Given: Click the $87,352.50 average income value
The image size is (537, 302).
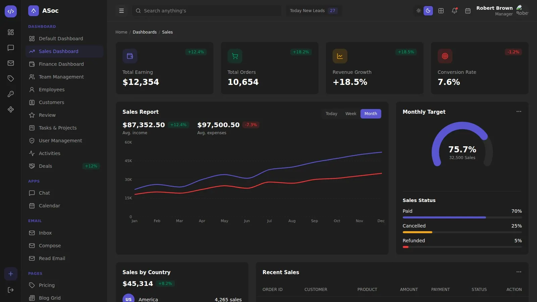Looking at the screenshot, I should point(144,125).
